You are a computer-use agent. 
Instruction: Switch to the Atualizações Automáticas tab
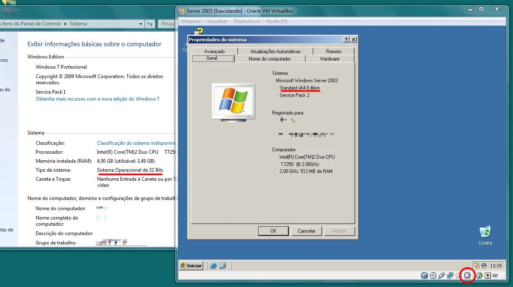pyautogui.click(x=275, y=52)
